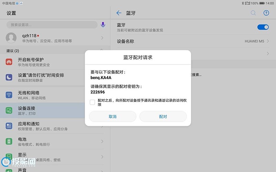This screenshot has height=172, width=276.
Task: Tap the moon icon for 请勿打扰
Action: point(9,77)
